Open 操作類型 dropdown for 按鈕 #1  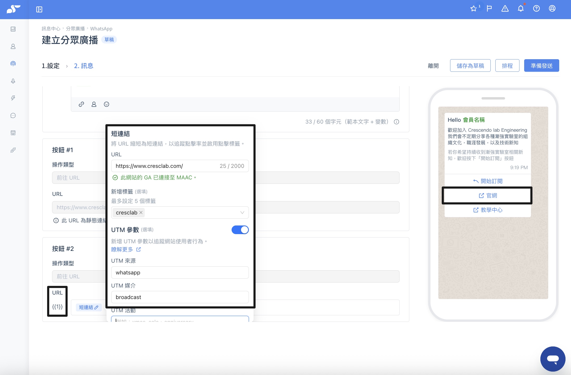tap(226, 178)
